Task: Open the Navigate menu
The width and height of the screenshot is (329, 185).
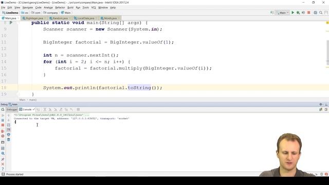Action: coord(27,8)
